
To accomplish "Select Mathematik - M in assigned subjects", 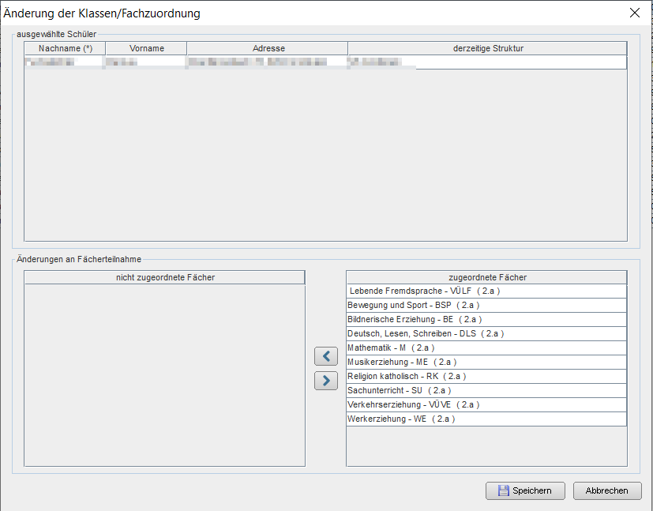I will pos(391,348).
